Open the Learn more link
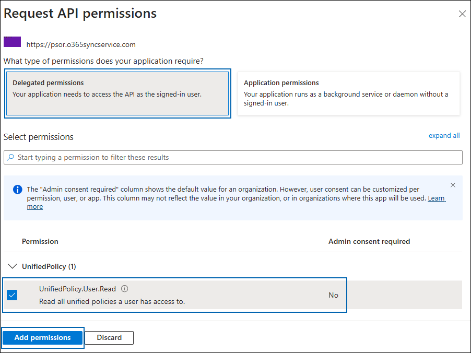 437,198
